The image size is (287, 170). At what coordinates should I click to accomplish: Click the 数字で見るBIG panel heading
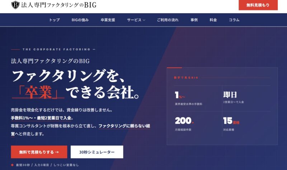pos(186,78)
